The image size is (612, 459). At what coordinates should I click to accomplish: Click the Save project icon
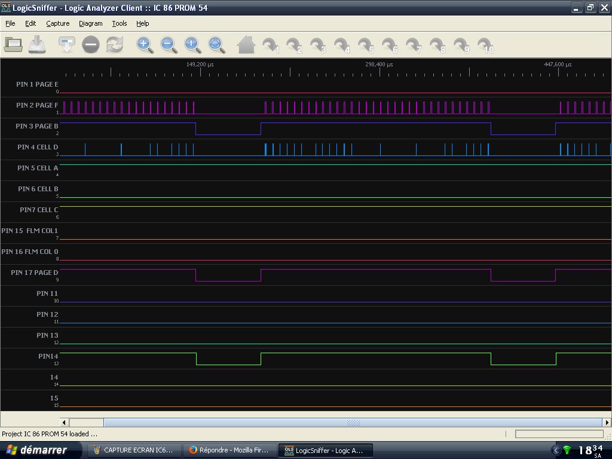pos(37,45)
